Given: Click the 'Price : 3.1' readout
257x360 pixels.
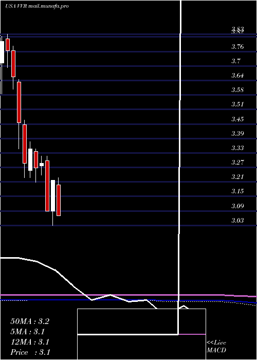Looking at the screenshot, I should (30, 352).
